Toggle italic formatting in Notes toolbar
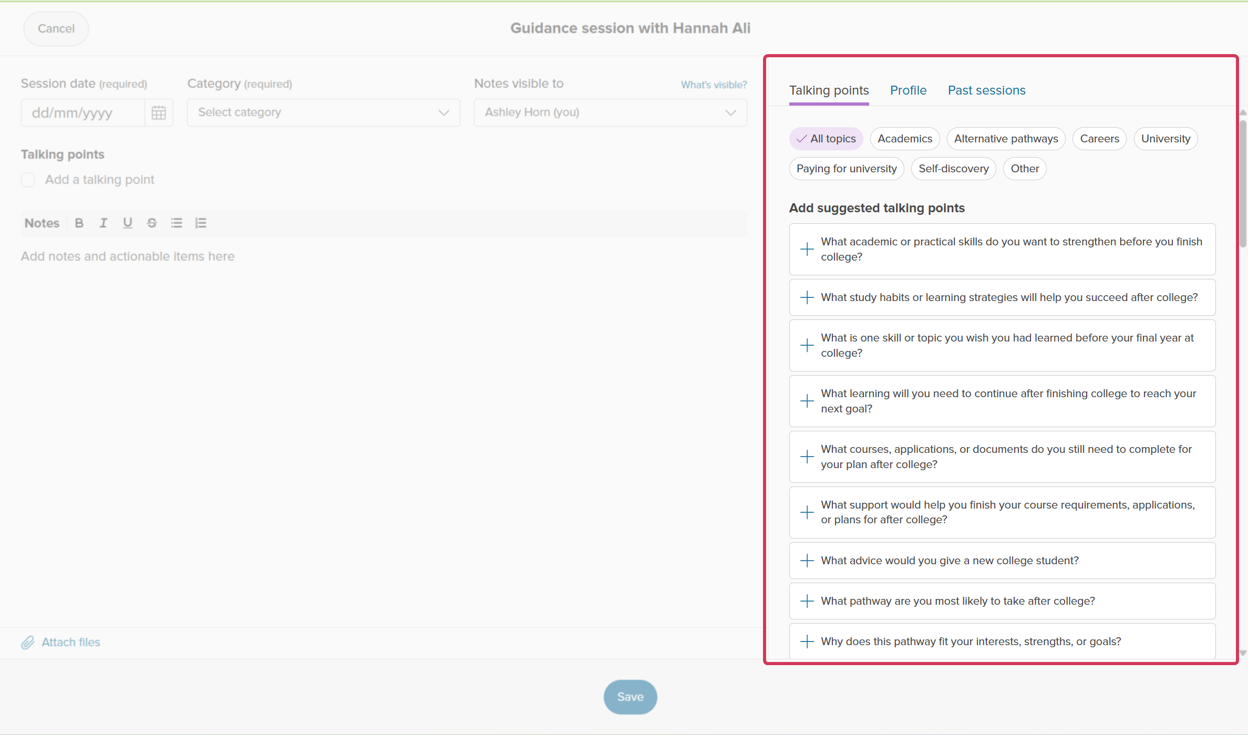 click(103, 223)
